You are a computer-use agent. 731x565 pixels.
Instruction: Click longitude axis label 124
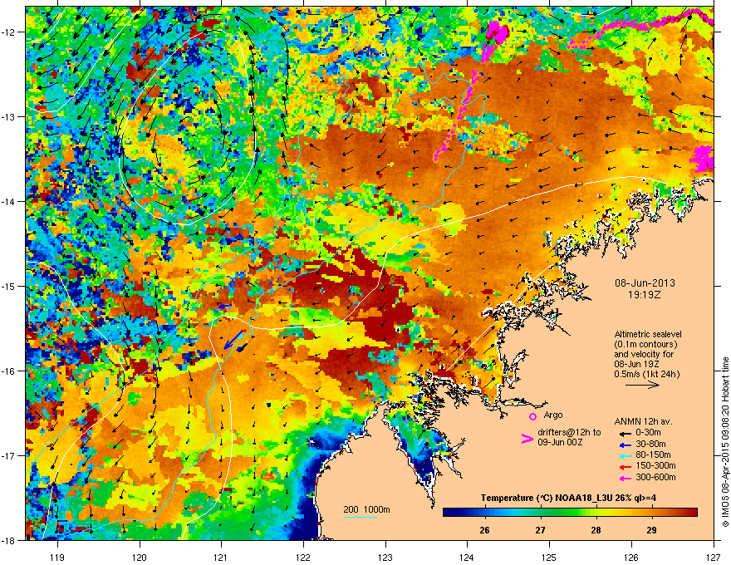point(467,557)
